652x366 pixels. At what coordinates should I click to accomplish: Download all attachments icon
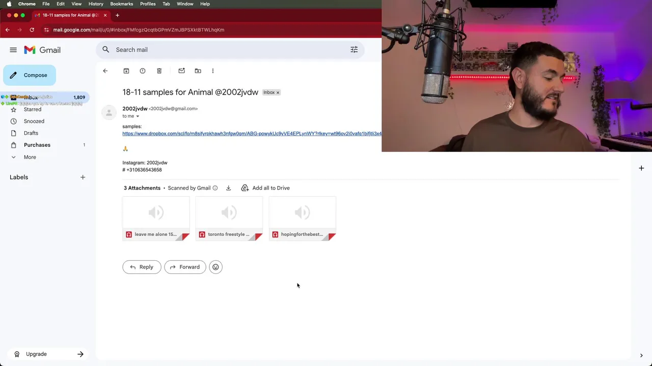tap(228, 188)
